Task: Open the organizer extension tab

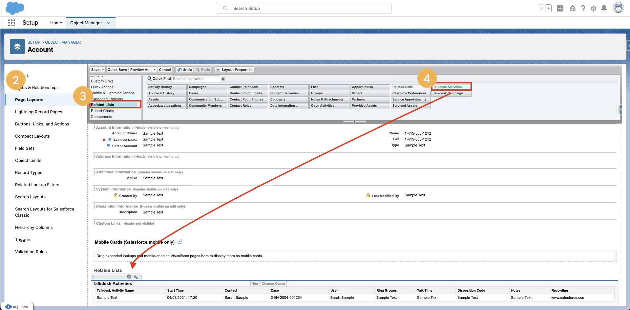Action: click(17, 307)
